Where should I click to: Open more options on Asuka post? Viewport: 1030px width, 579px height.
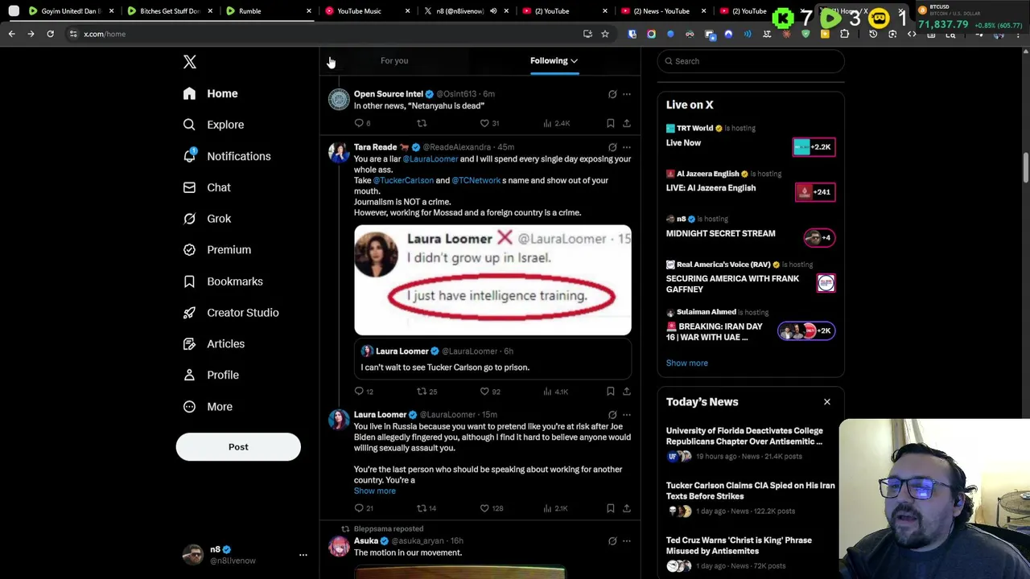click(627, 541)
